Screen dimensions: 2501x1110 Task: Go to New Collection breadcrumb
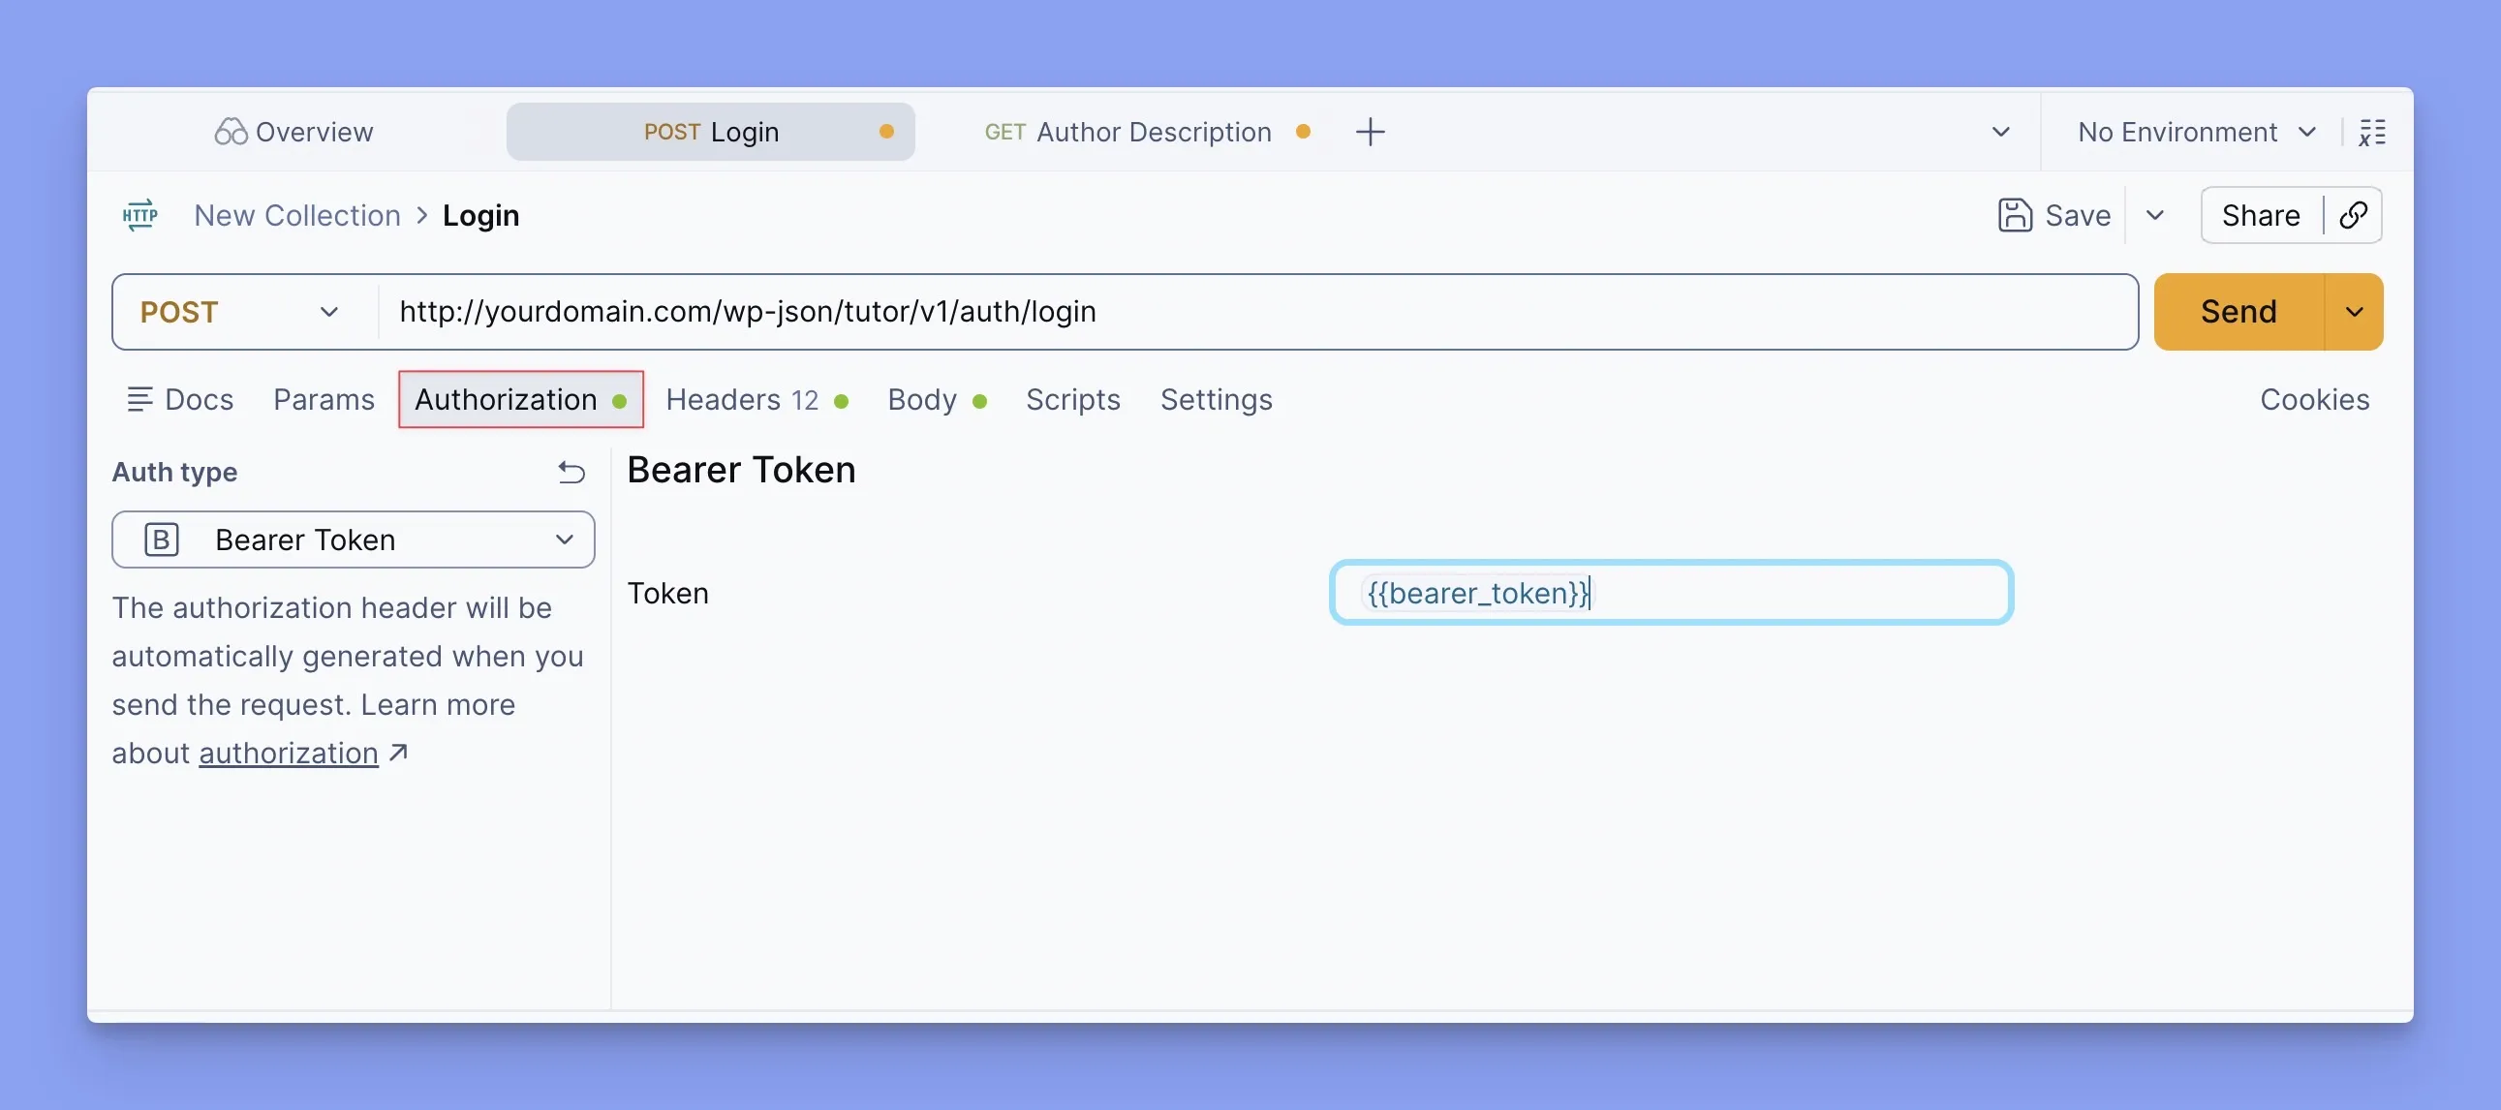pos(297,215)
